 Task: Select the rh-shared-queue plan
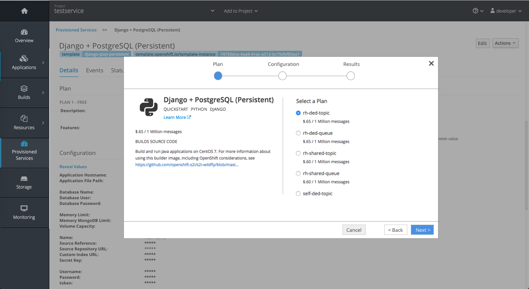(298, 173)
